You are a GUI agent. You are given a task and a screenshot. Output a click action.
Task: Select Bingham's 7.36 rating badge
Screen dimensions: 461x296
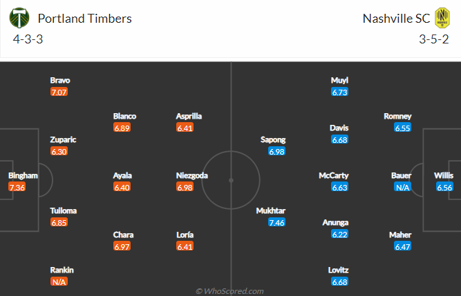point(17,187)
